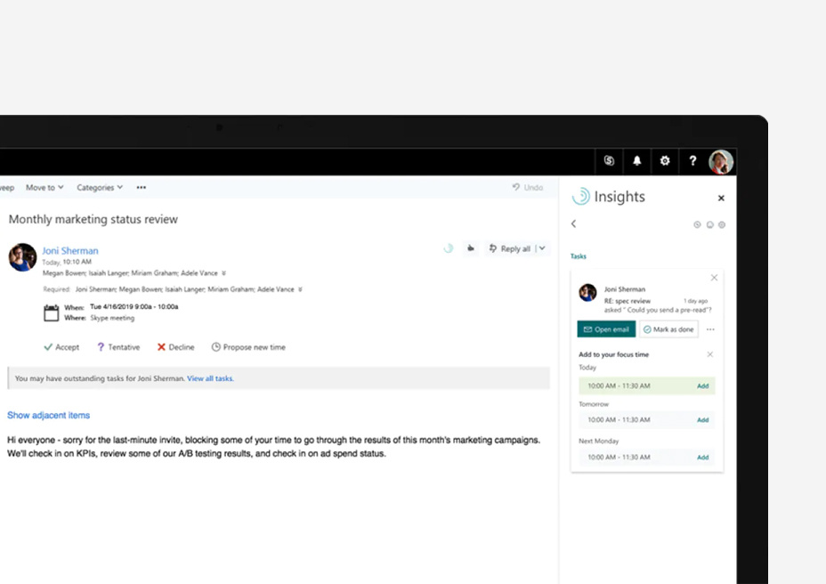This screenshot has height=584, width=826.
Task: Go back in the Insights pane
Action: click(574, 224)
